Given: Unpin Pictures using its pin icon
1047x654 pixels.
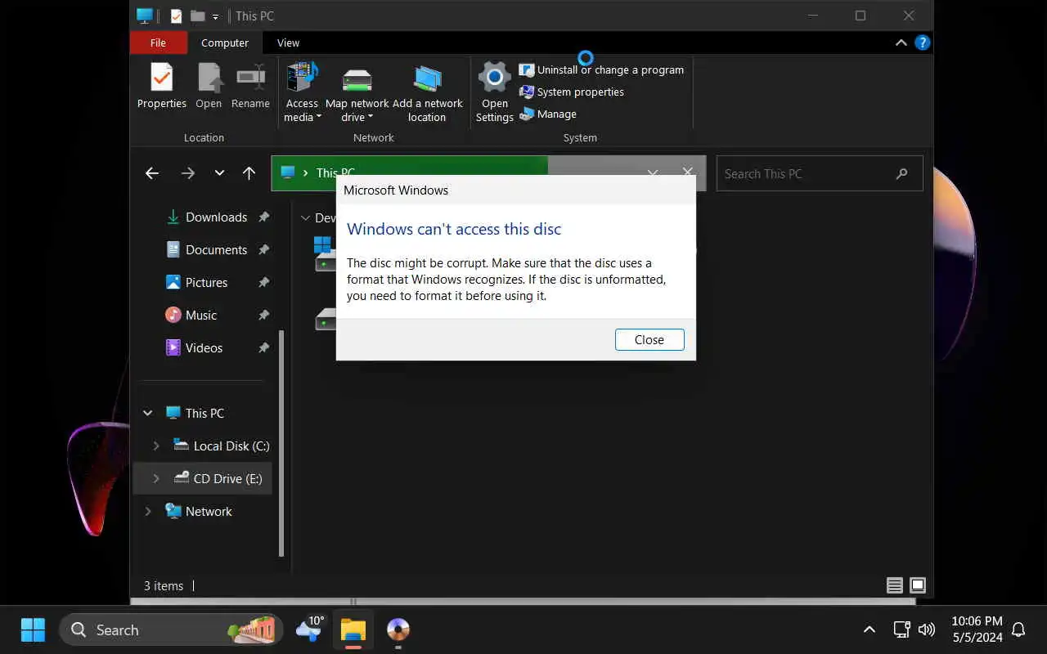Looking at the screenshot, I should click(263, 282).
